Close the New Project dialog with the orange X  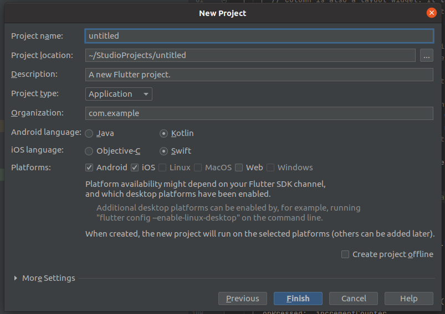431,13
